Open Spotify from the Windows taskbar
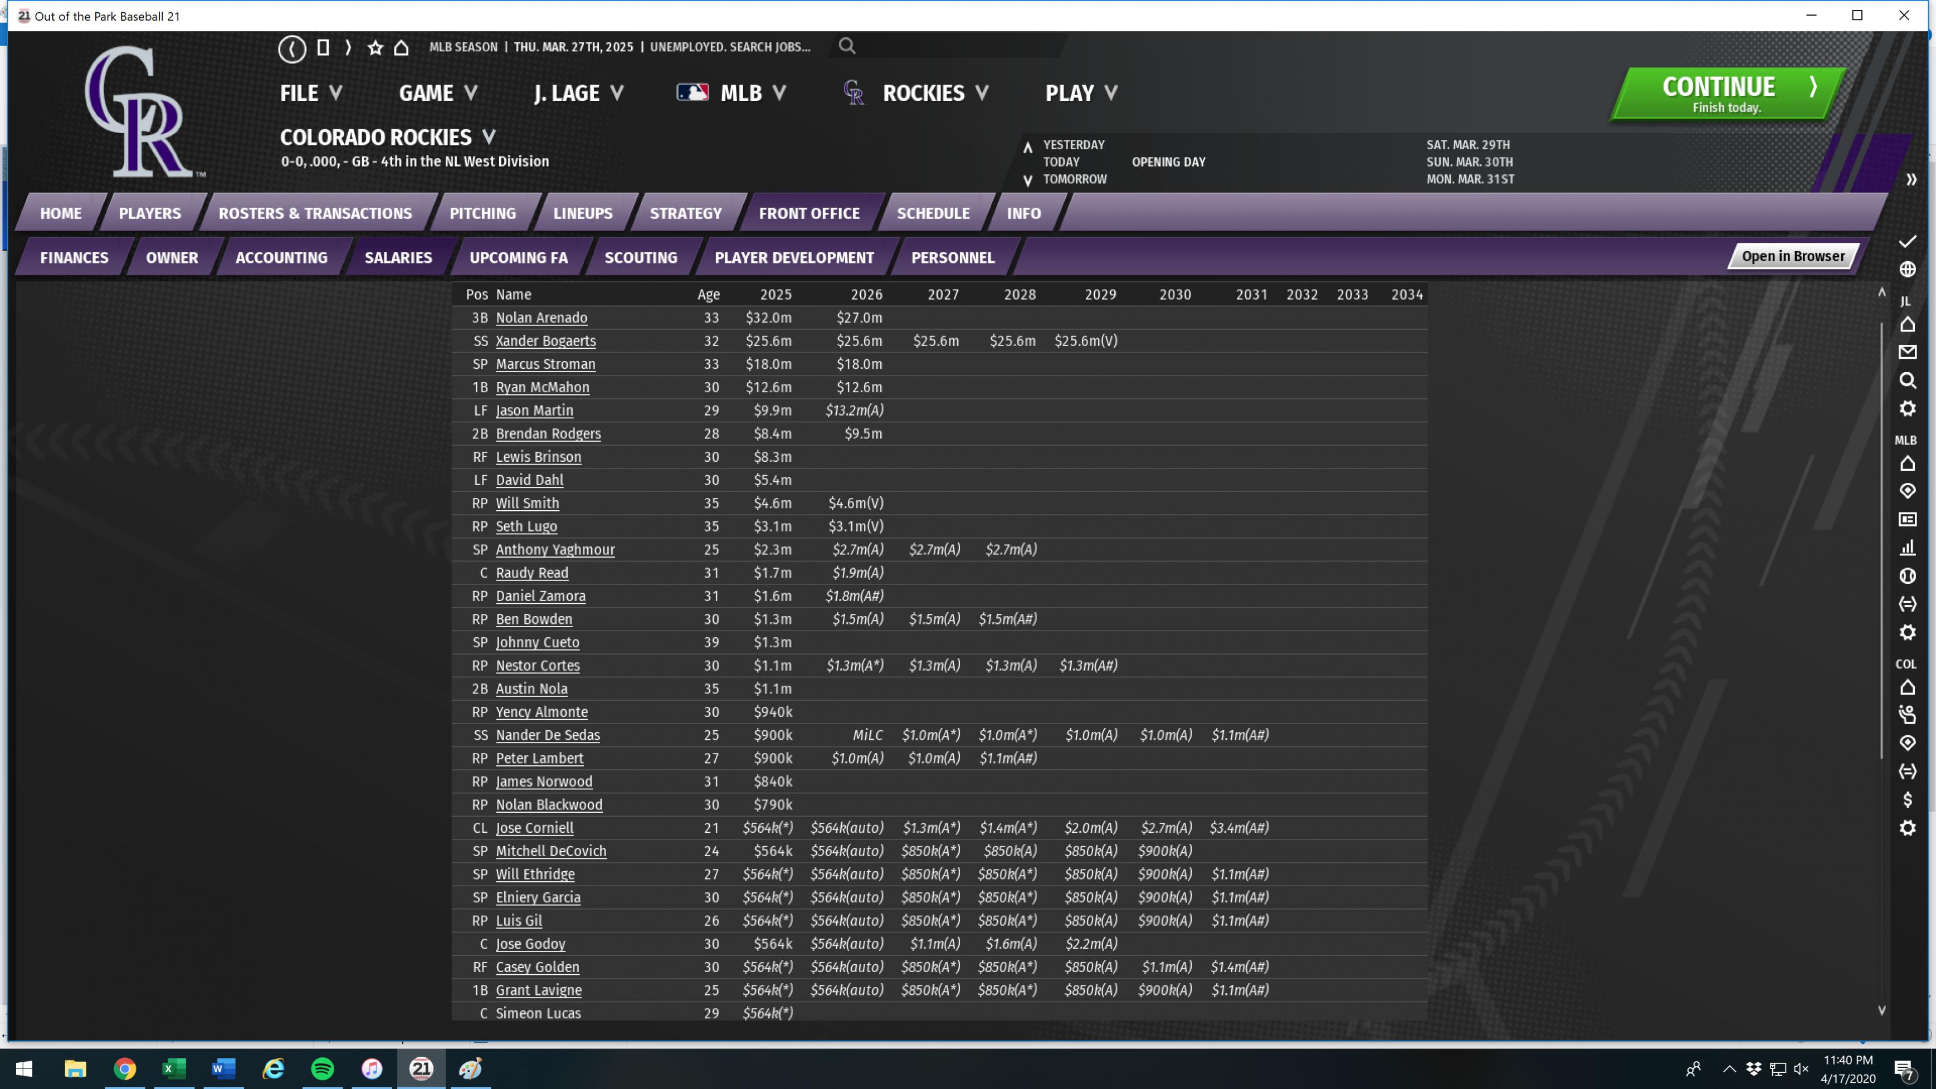The image size is (1936, 1089). 323,1068
